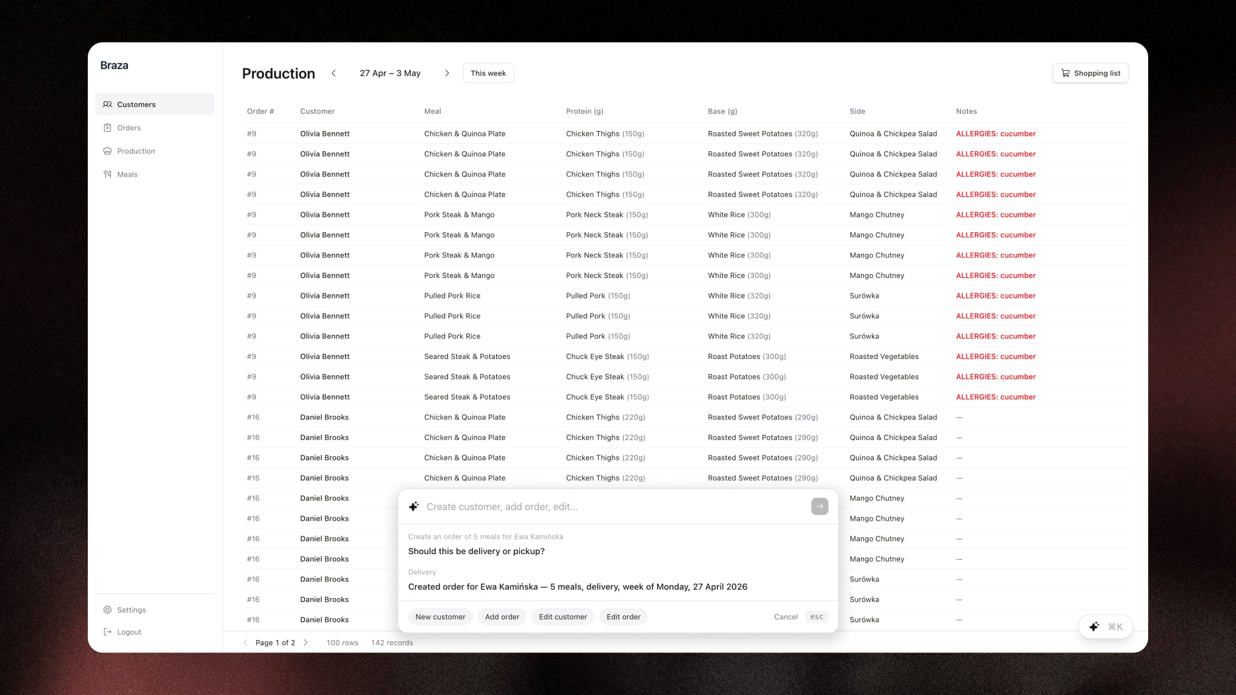Go to next week with right chevron
The width and height of the screenshot is (1236, 695).
tap(447, 73)
